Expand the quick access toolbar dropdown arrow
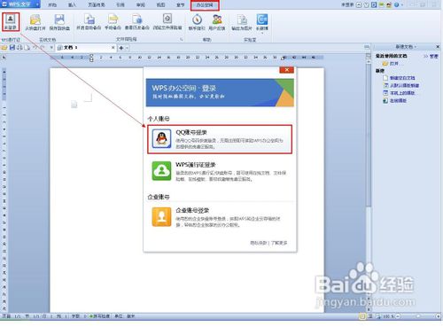 pos(51,48)
